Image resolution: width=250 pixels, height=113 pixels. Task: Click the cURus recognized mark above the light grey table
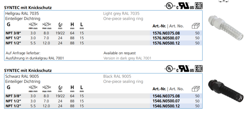tap(185, 6)
